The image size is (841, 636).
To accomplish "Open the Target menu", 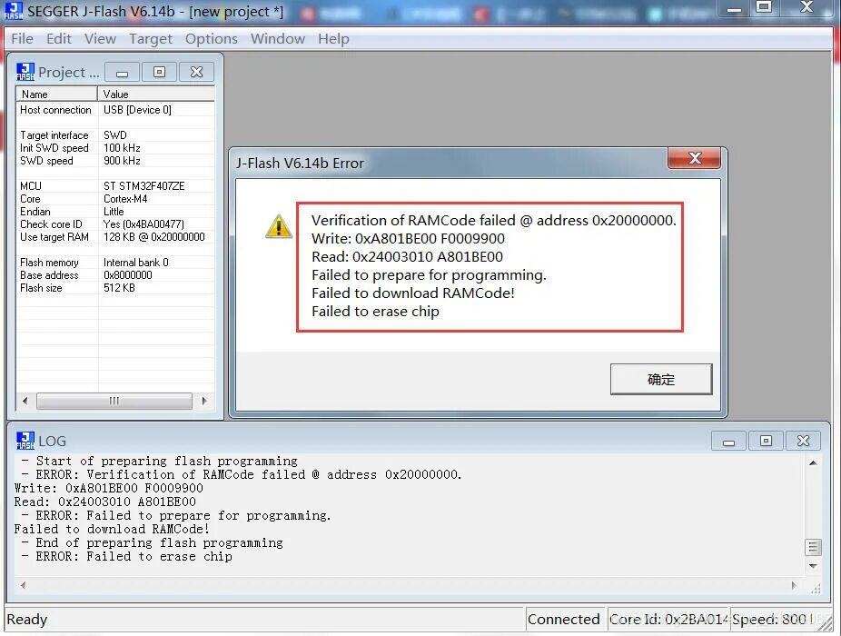I will pos(150,39).
